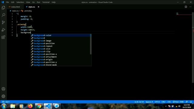
Task: Choose background-clip suggestion
Action: point(60,51)
